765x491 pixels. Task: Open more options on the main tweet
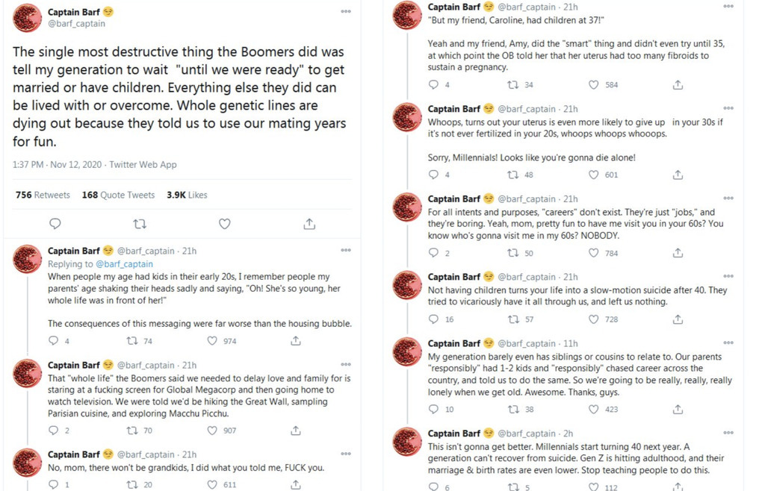(x=345, y=12)
